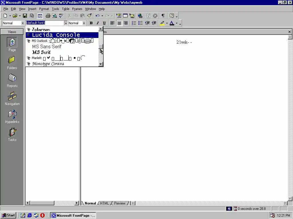Toggle Center alignment
The image size is (293, 219).
[x=119, y=23]
